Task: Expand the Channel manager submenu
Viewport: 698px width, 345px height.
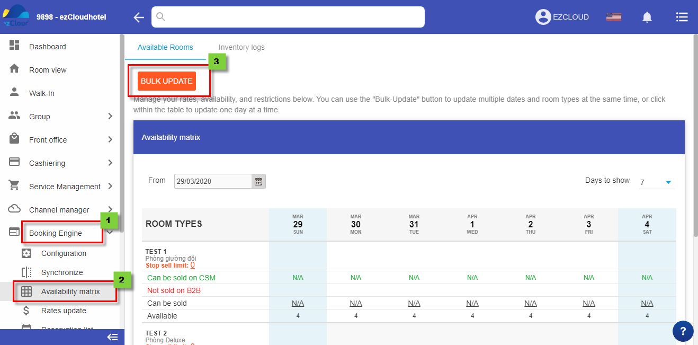Action: tap(110, 210)
